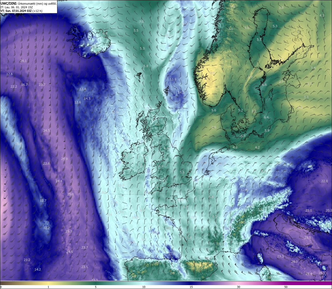The width and height of the screenshot is (332, 289).
Task: Click the 3.8 value label
Action: (x=269, y=277)
